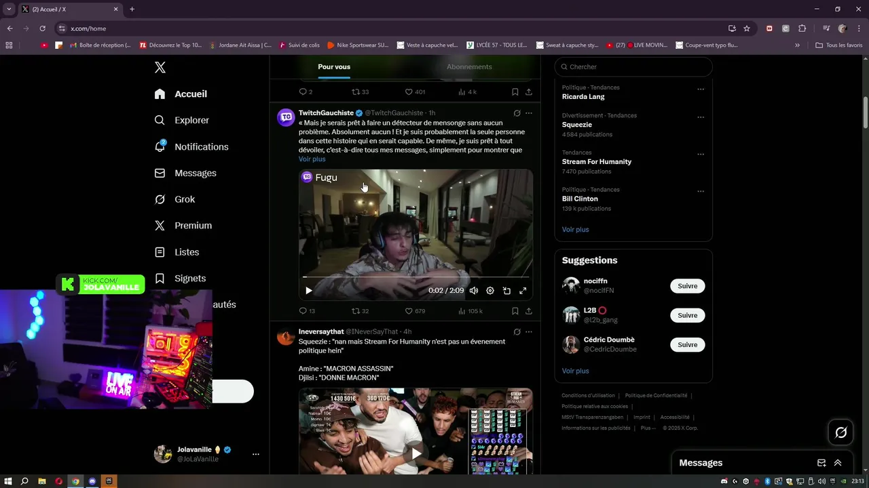Click the page vertical scrollbar

click(866, 113)
